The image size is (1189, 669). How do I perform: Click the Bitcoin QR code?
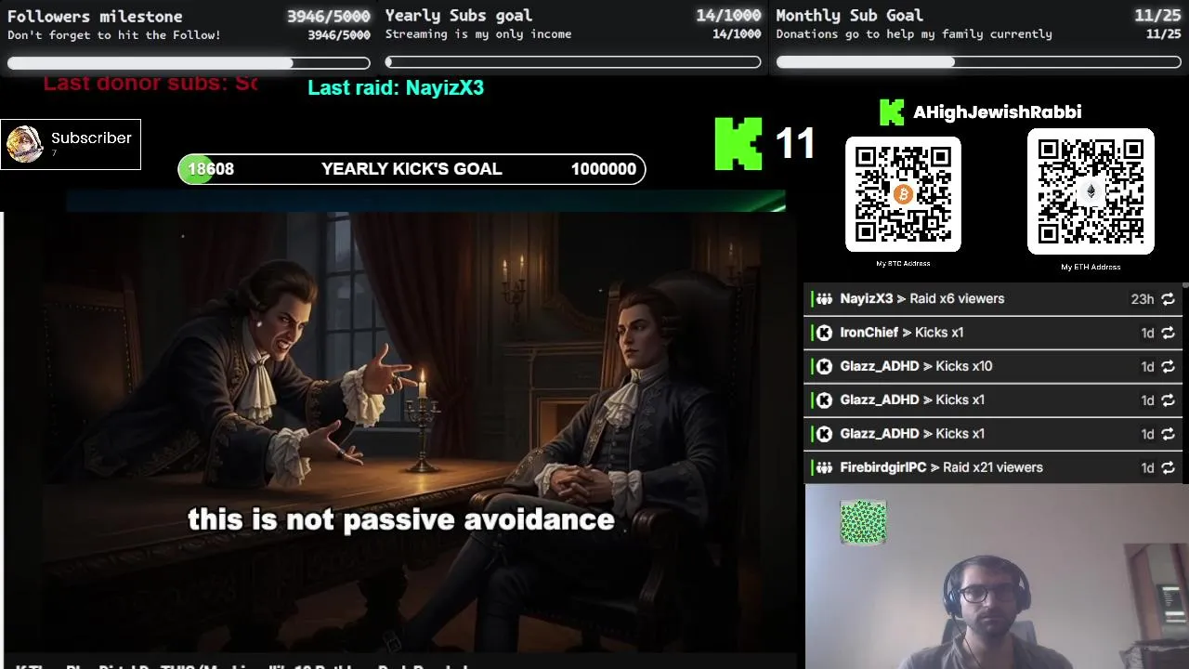tap(903, 194)
